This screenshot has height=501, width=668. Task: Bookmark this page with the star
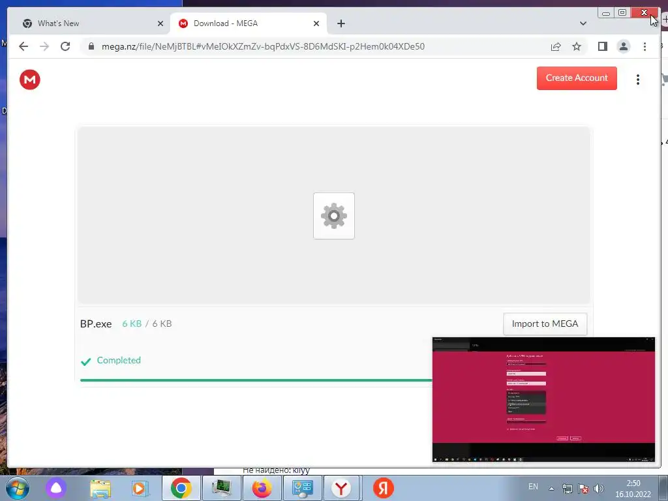tap(577, 46)
